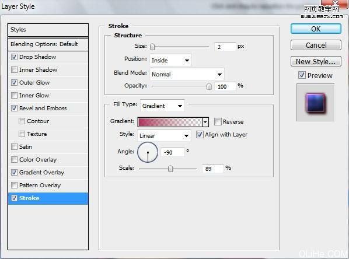
Task: Click the Angle value field showing -90
Action: pos(173,152)
